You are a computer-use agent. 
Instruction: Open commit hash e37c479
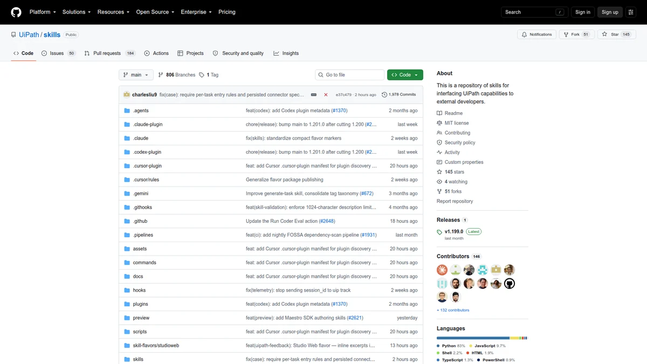[343, 94]
